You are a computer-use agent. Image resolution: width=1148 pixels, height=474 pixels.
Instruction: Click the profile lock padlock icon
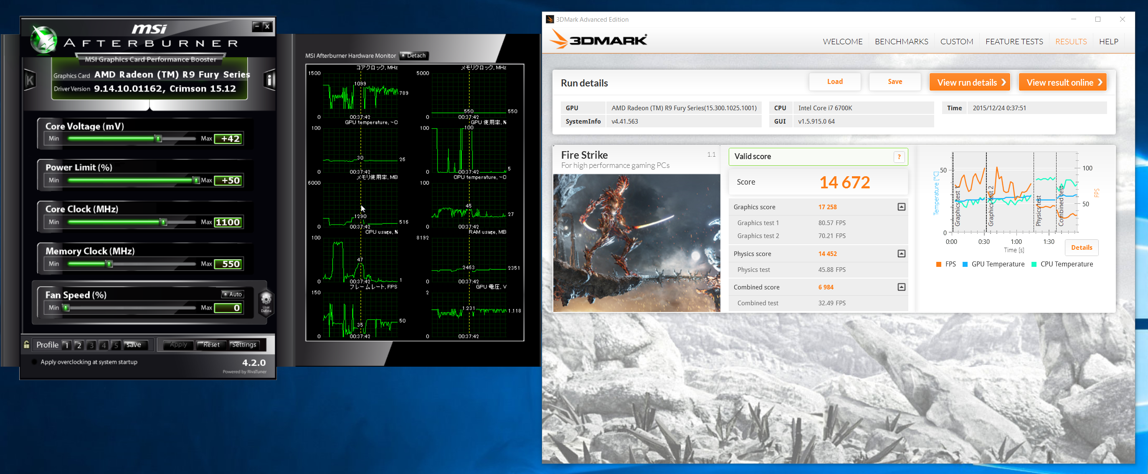point(27,345)
